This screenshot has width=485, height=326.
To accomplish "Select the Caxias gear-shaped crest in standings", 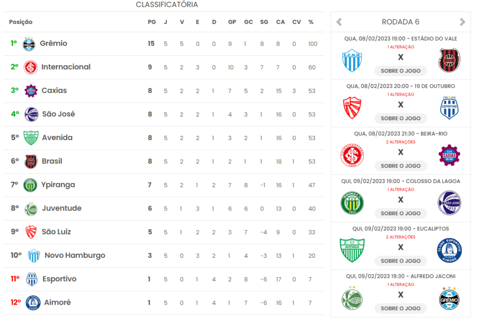I will (x=31, y=91).
